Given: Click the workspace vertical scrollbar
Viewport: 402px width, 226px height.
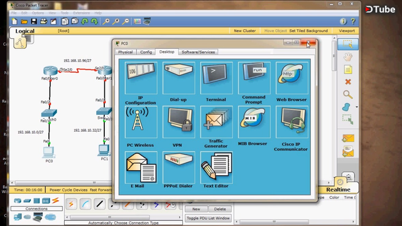Looking at the screenshot, I should point(334,56).
